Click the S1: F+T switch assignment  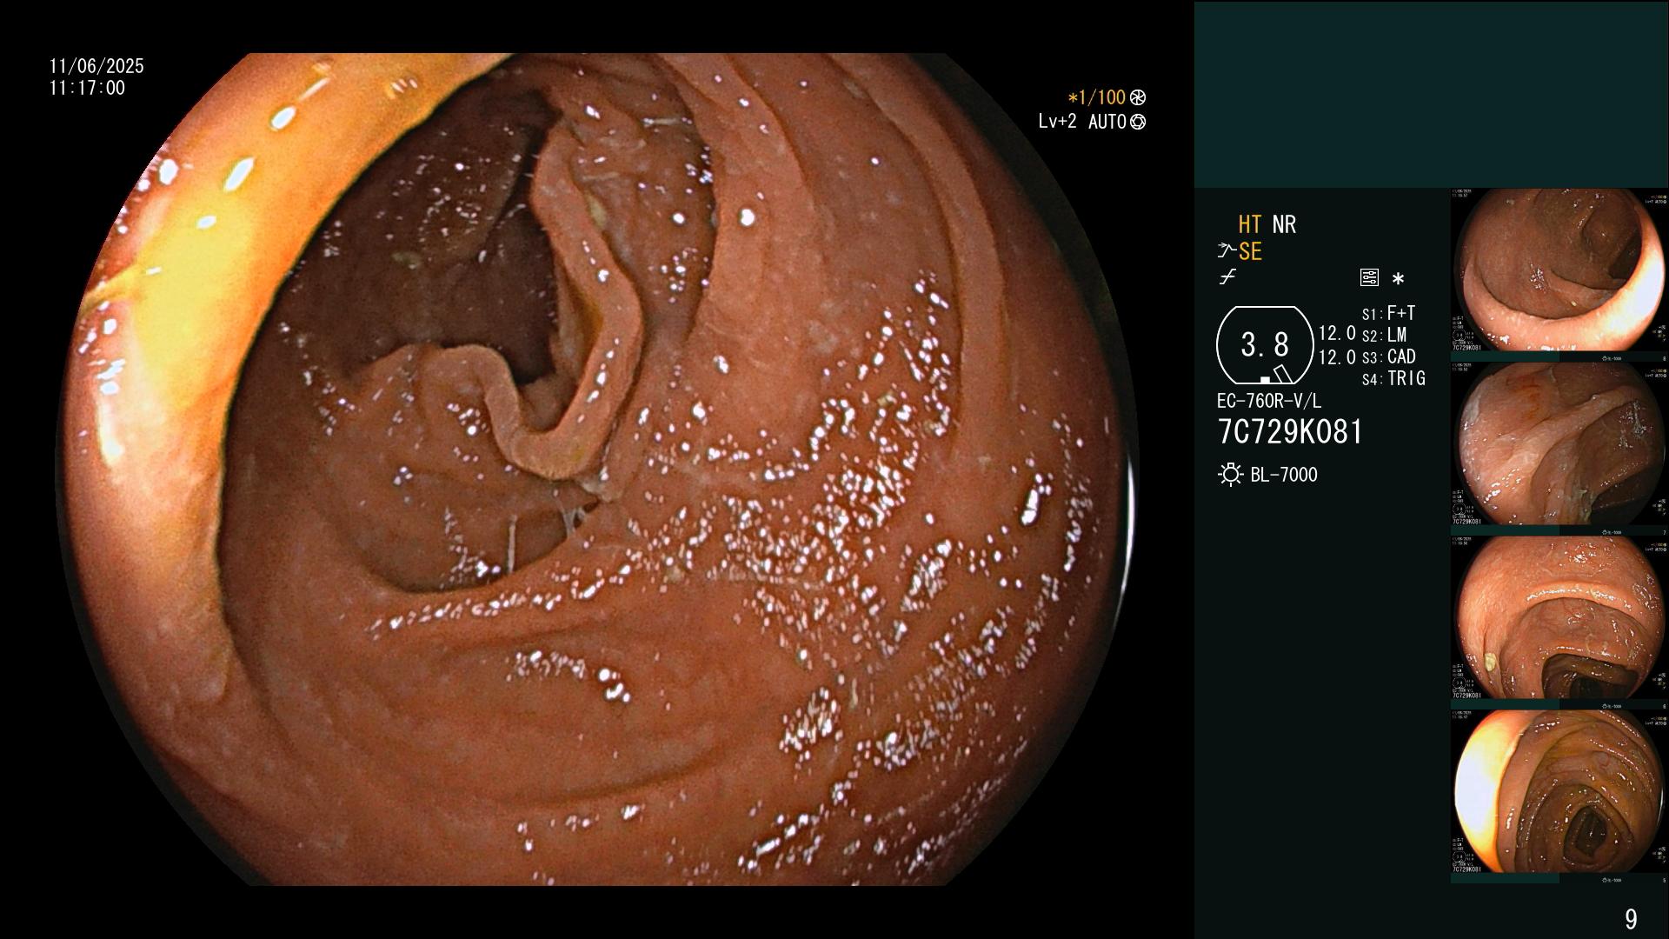point(1388,313)
